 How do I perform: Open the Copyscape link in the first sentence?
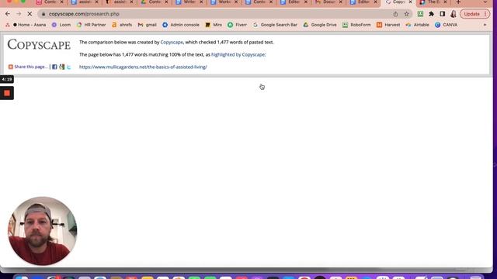[x=172, y=42]
